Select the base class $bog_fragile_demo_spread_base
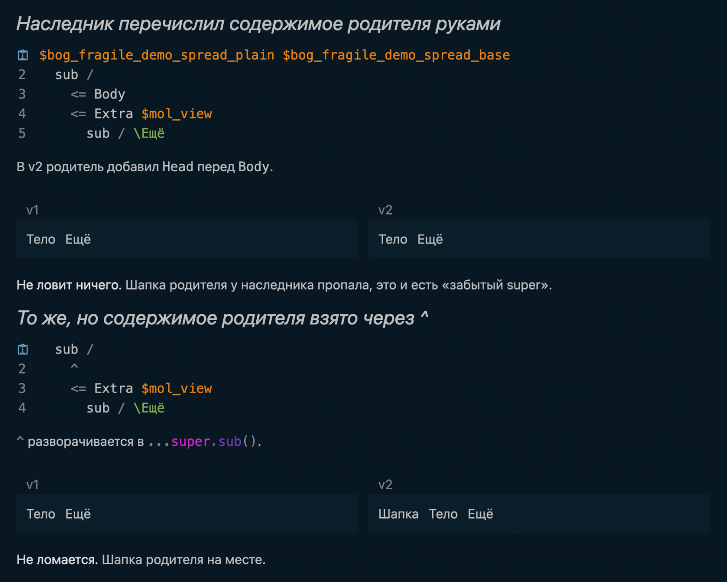This screenshot has width=727, height=582. (x=397, y=55)
